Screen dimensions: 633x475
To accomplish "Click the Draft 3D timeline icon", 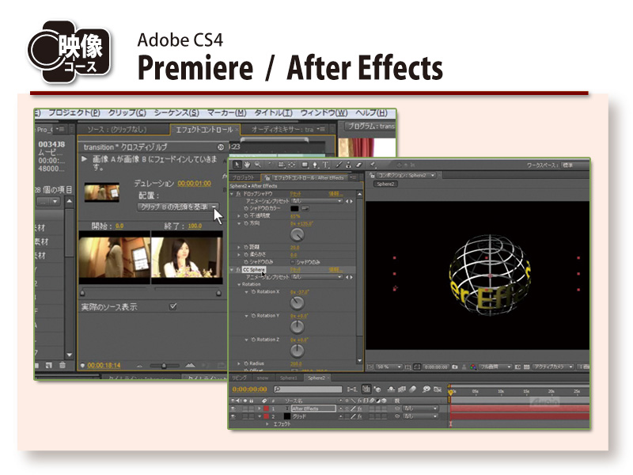I will tap(377, 389).
